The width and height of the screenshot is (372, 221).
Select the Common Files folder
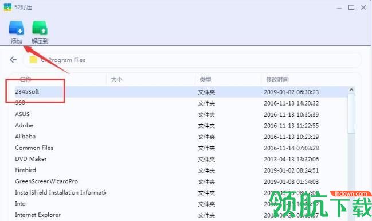(34, 148)
